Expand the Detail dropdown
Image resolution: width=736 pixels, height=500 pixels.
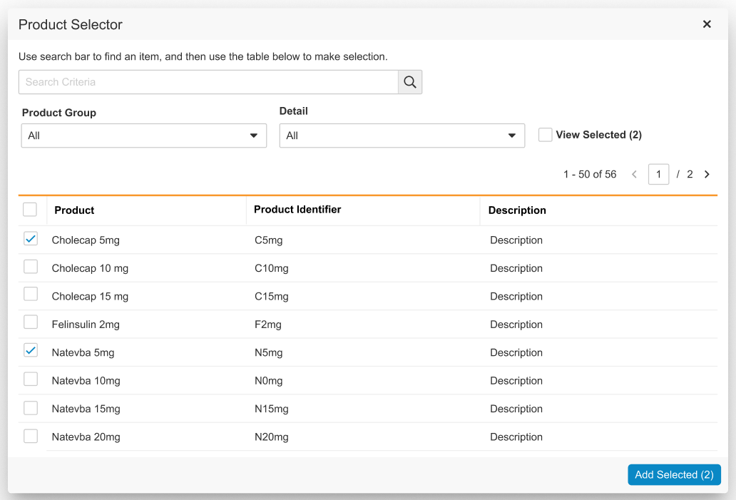402,136
